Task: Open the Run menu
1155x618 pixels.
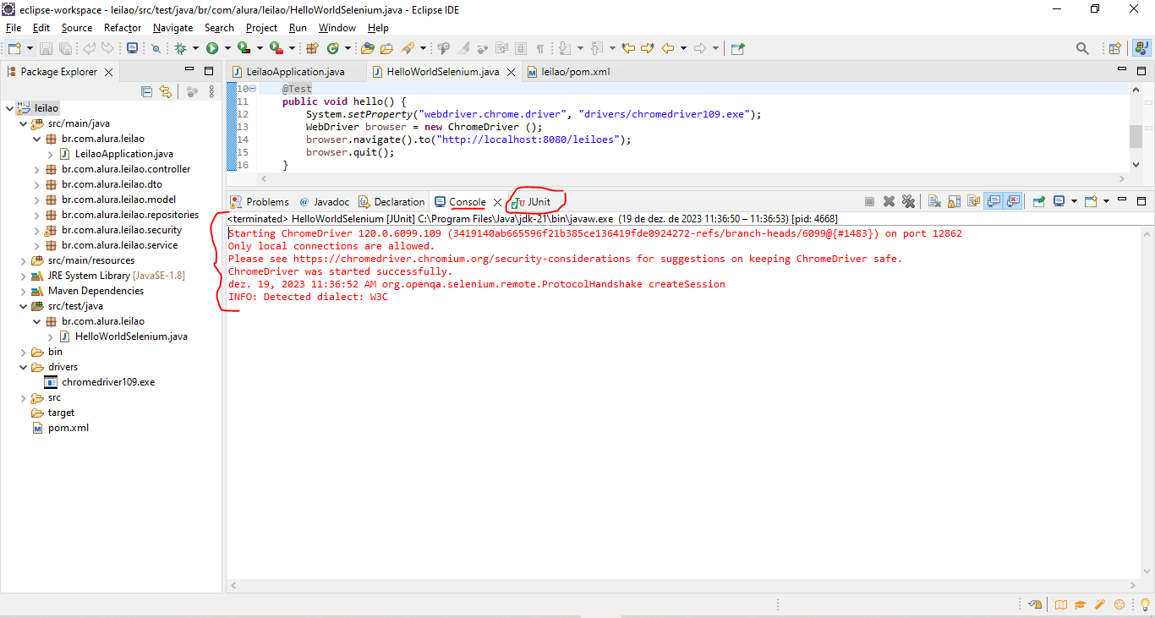Action: point(298,28)
